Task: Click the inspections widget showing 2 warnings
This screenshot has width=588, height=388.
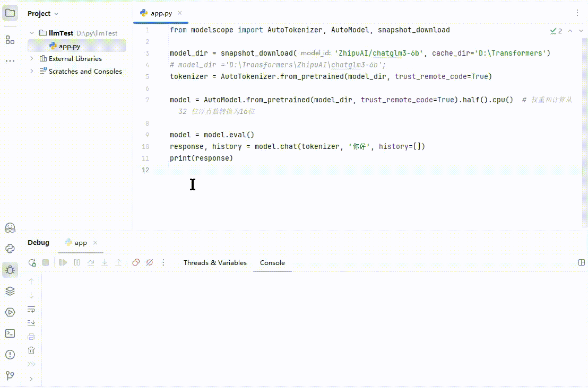Action: (x=556, y=31)
